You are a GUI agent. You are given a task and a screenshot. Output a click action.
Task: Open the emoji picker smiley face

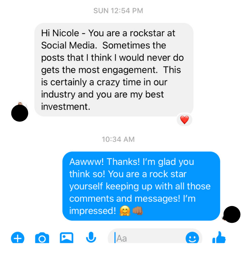click(192, 238)
